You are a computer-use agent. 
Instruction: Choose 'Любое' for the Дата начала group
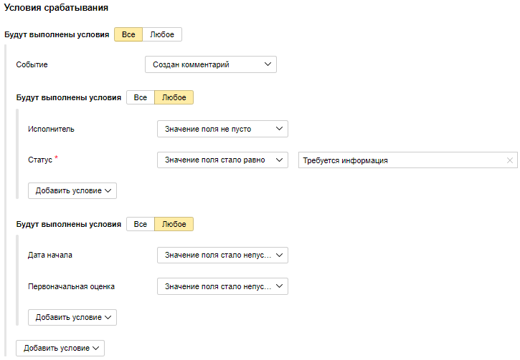[x=174, y=224]
